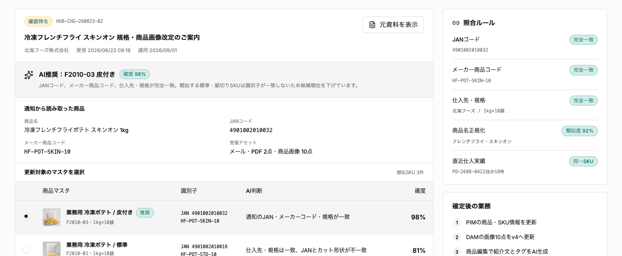Click 類似度 92% badge for 商品名正規化
The height and width of the screenshot is (256, 622).
click(x=579, y=131)
